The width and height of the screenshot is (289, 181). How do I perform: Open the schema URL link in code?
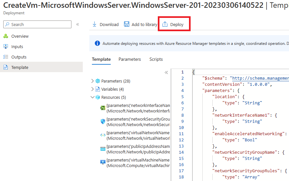(x=260, y=78)
